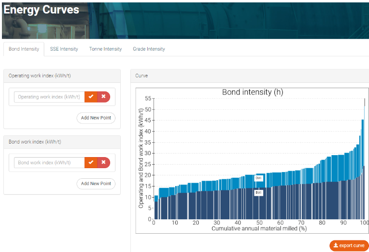Confirm the Operating work index value with checkmark
Screen dimensions: 369x252
[90, 97]
